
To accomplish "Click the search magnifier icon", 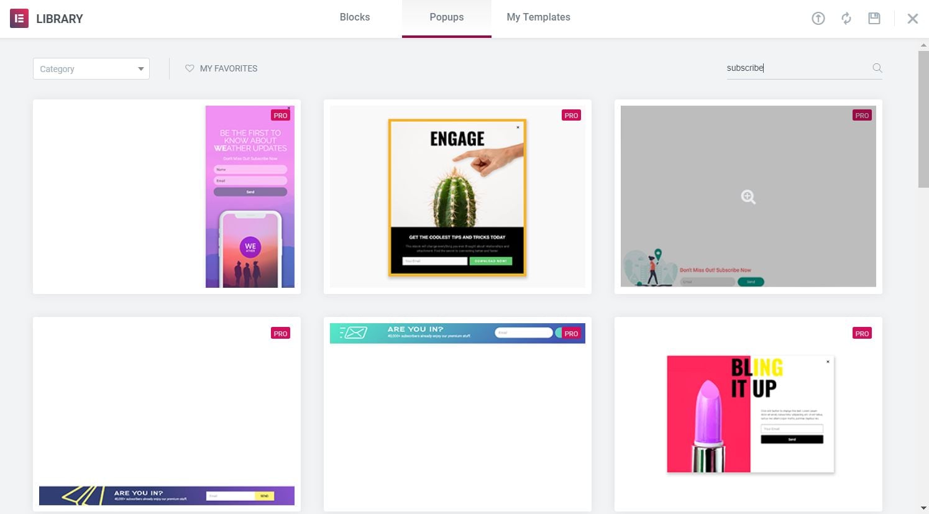I will pyautogui.click(x=877, y=68).
